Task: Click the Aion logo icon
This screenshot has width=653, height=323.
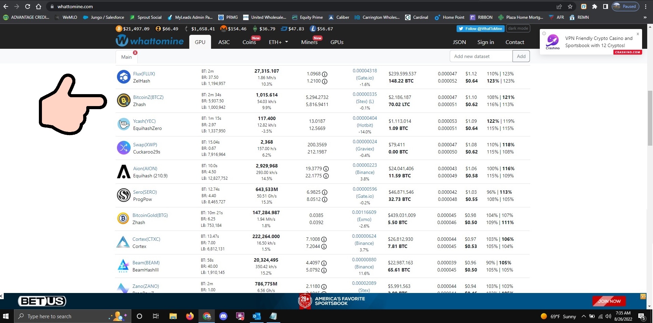Action: 123,172
